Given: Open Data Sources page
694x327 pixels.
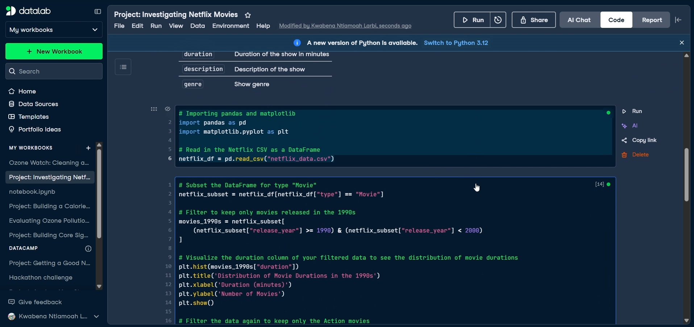Looking at the screenshot, I should (33, 104).
